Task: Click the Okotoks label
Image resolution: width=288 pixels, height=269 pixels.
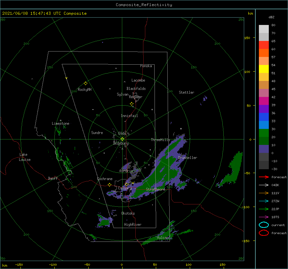Action: click(128, 213)
